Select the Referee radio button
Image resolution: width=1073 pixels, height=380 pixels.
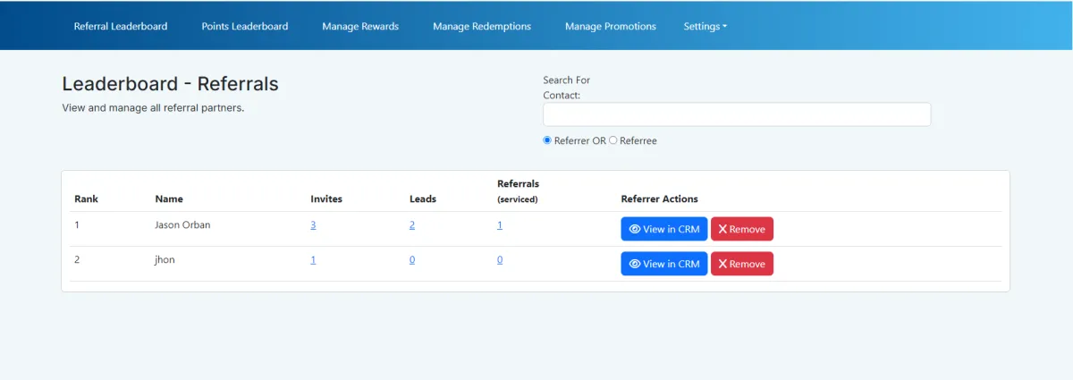pos(613,140)
